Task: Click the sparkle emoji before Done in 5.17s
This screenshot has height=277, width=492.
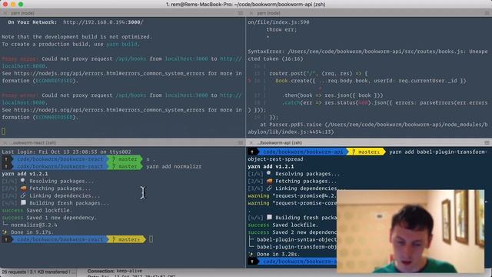Action: pyautogui.click(x=5, y=232)
